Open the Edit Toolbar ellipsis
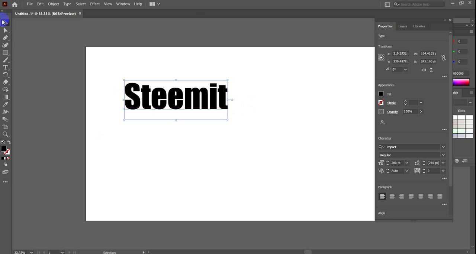This screenshot has height=254, width=476. coord(5,182)
